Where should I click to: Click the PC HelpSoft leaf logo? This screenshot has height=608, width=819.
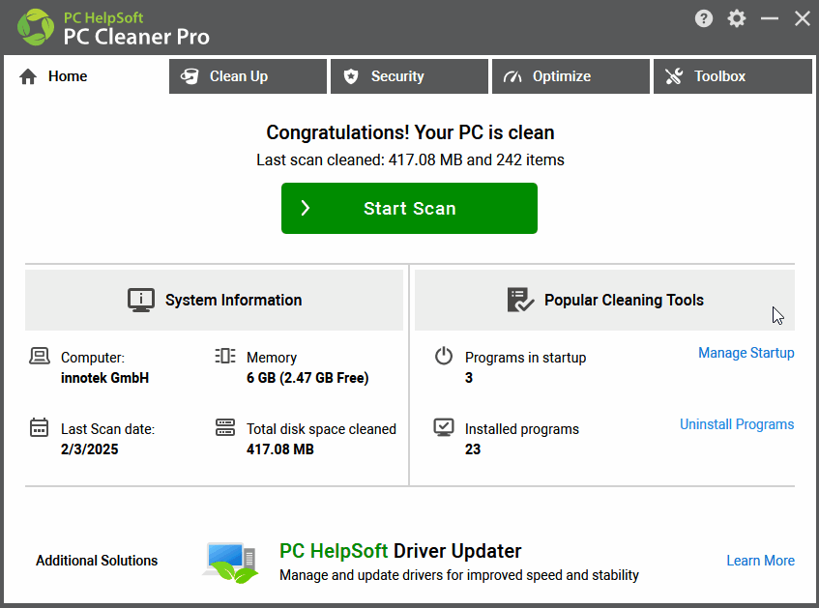(x=36, y=27)
